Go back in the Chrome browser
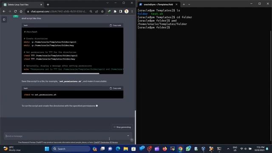This screenshot has height=153, width=272. (4, 11)
